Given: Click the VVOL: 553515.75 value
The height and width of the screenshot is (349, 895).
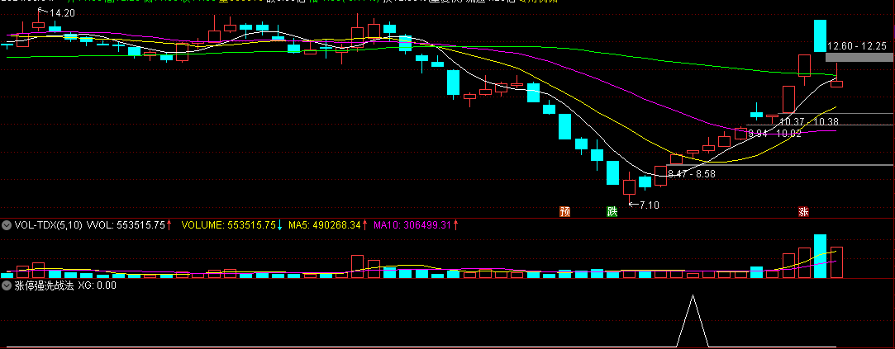Looking at the screenshot, I should pyautogui.click(x=129, y=225).
